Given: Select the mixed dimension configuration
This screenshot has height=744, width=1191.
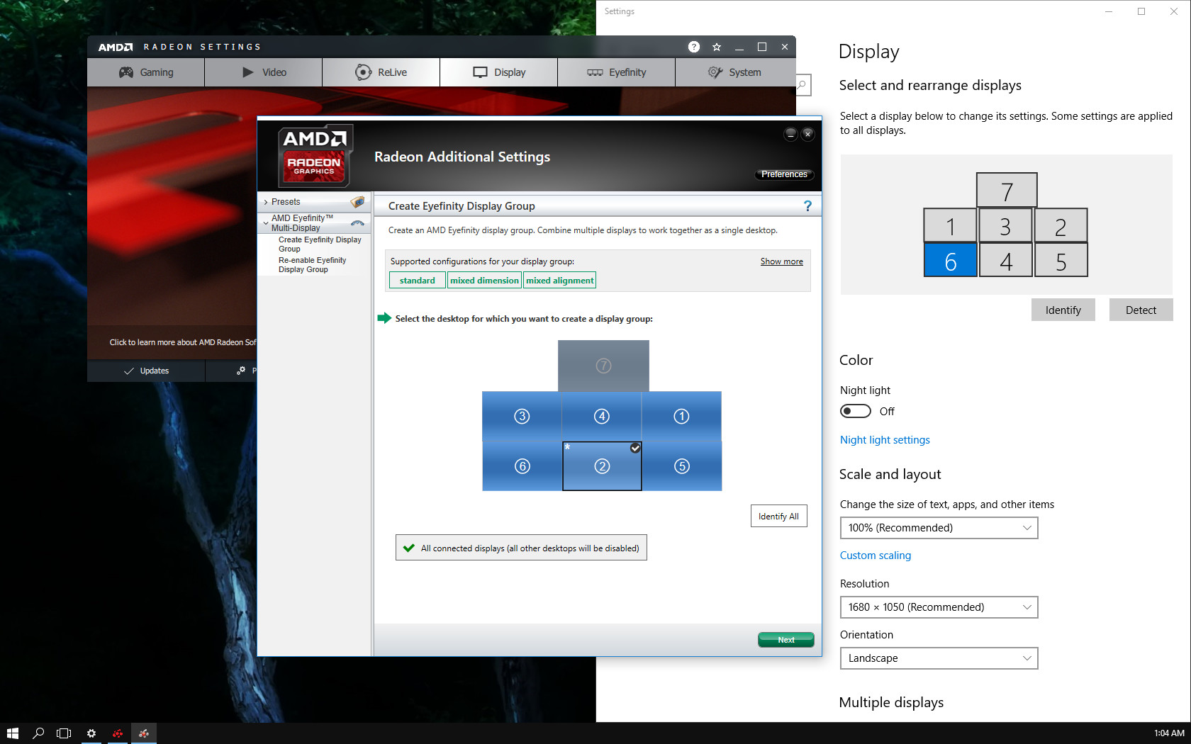Looking at the screenshot, I should click(x=484, y=281).
